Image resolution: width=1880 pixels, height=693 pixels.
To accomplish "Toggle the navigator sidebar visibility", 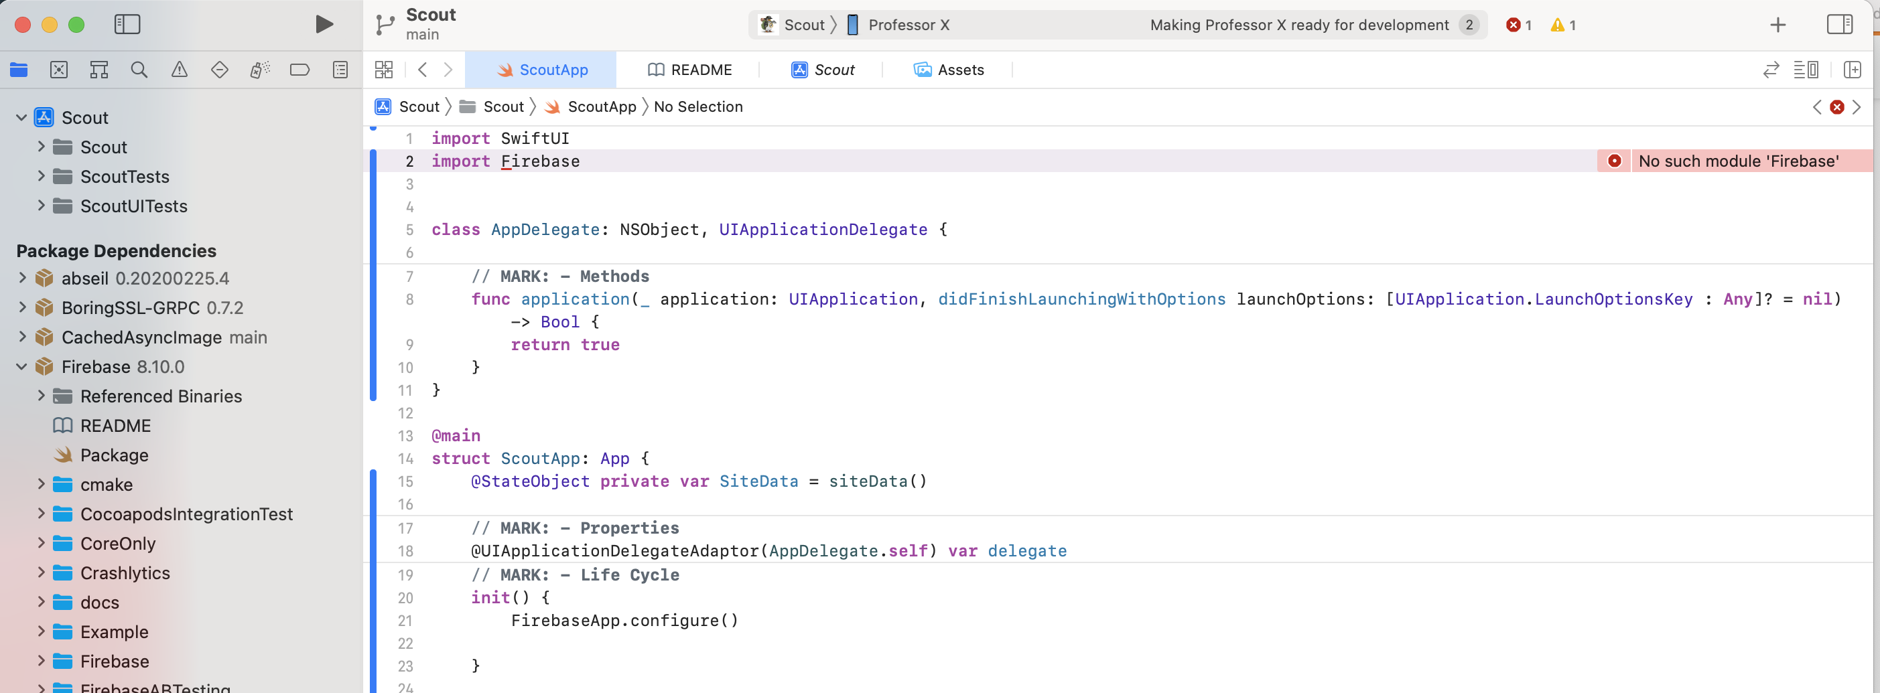I will pos(127,24).
